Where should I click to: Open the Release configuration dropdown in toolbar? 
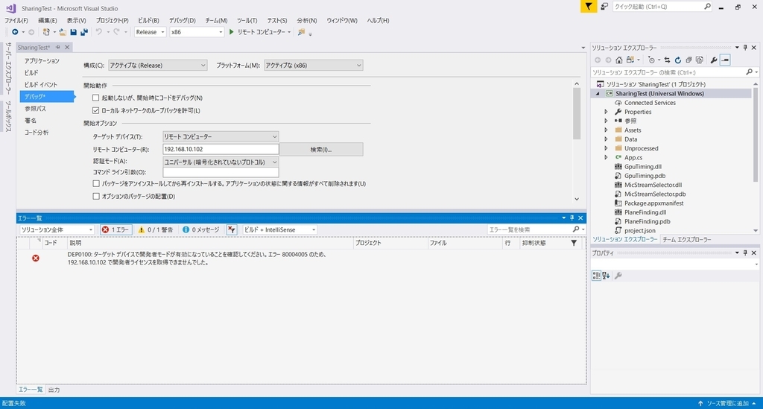[x=150, y=32]
